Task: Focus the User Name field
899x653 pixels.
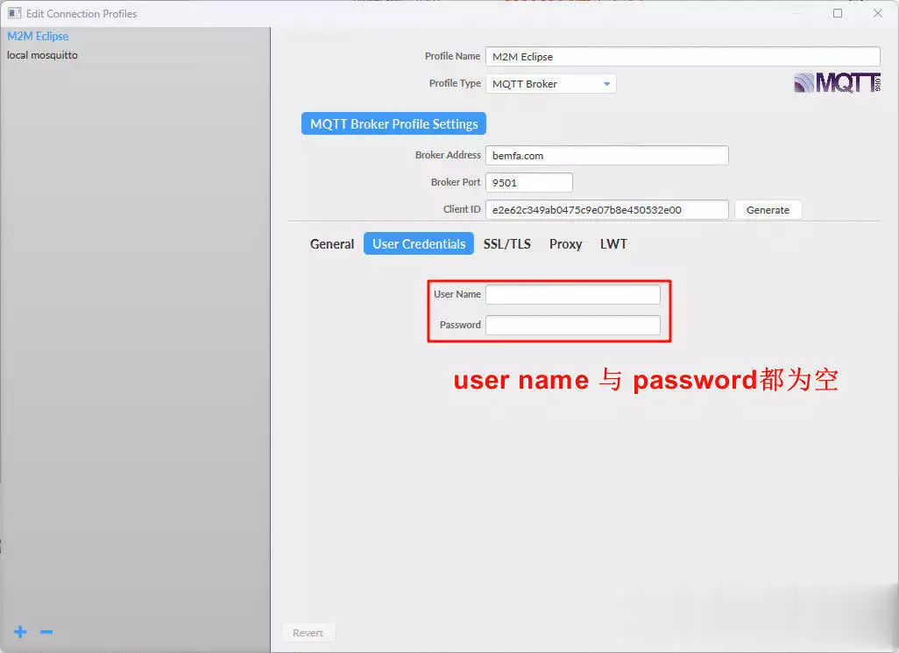Action: coord(573,294)
